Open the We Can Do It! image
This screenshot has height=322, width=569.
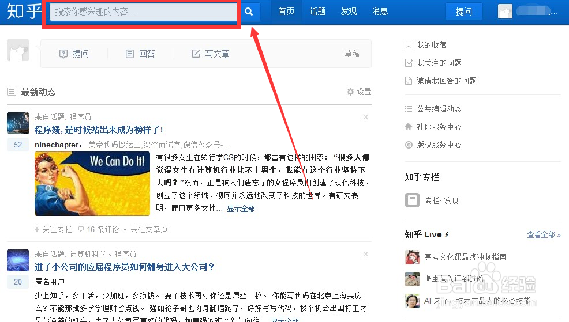coord(92,184)
